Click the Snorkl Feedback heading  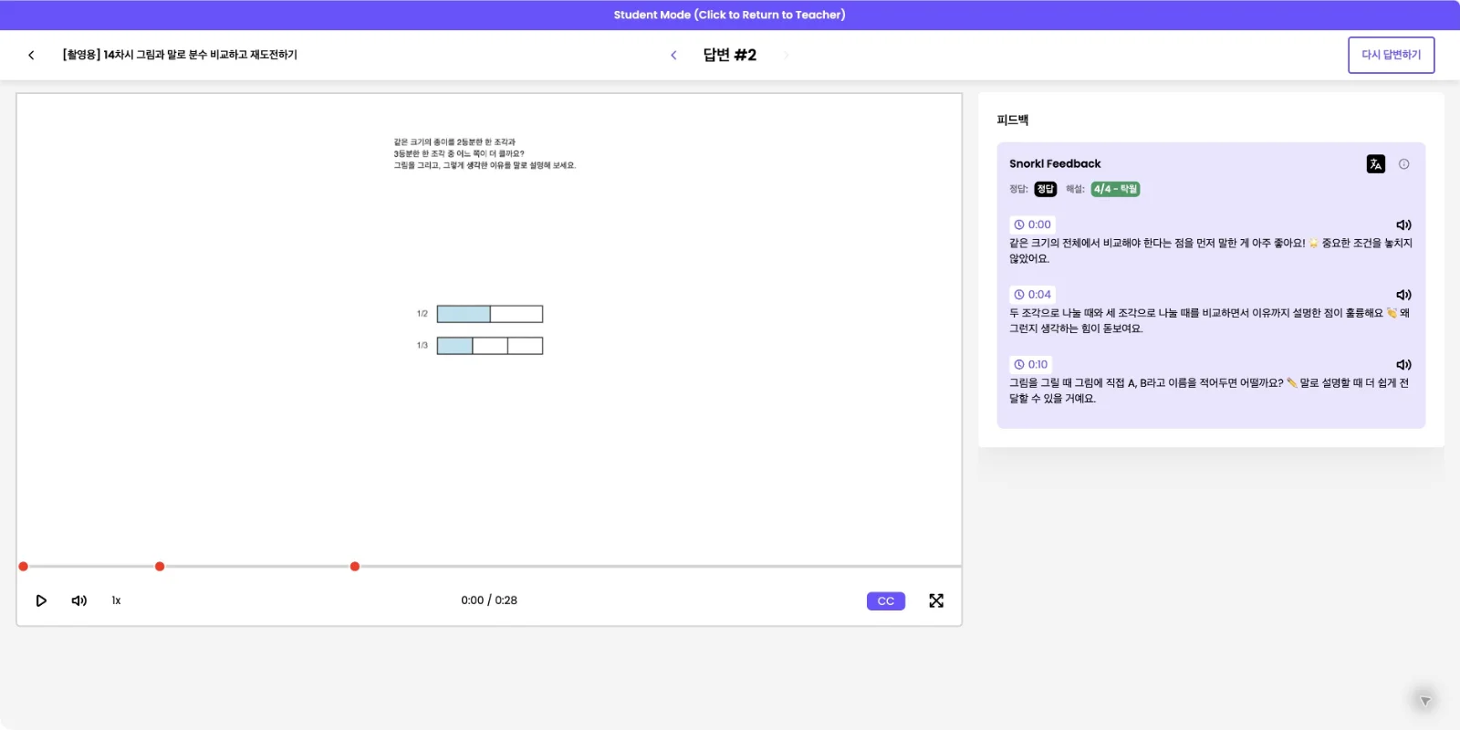1055,164
